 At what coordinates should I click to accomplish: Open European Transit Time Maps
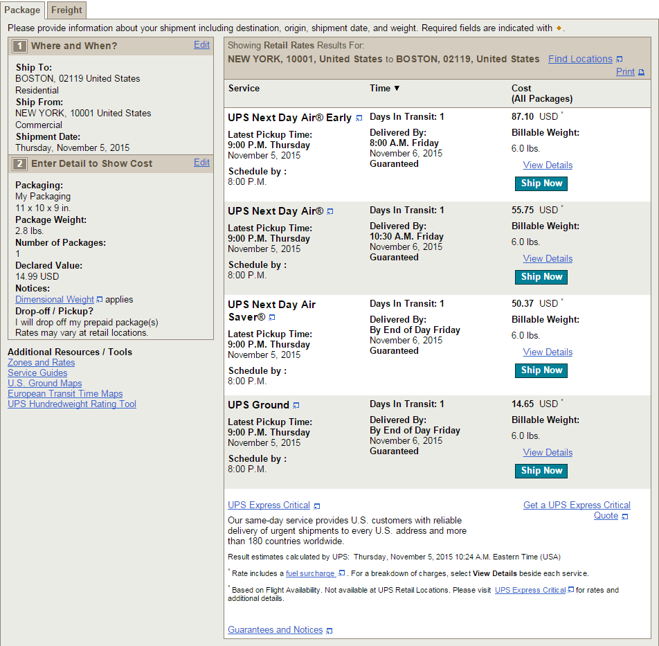pyautogui.click(x=65, y=394)
